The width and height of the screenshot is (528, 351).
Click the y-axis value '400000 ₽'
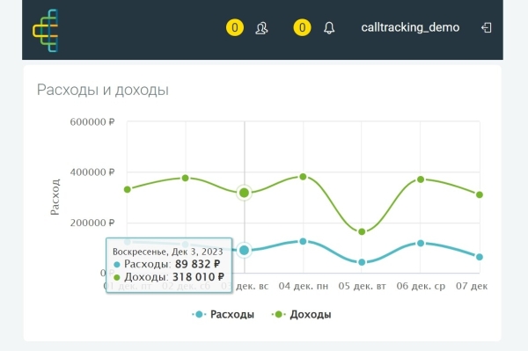pos(92,172)
